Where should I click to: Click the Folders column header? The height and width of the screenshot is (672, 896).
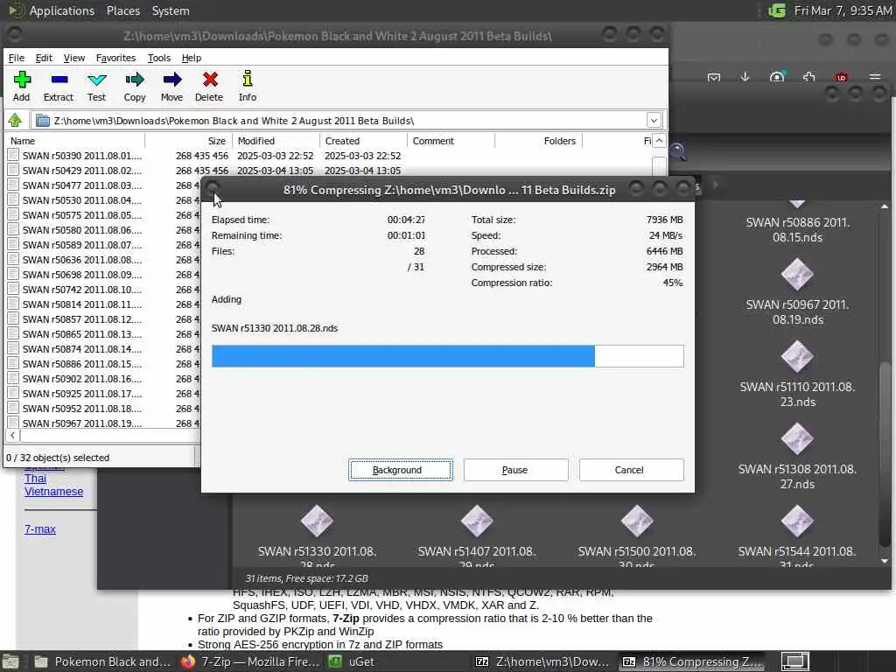click(x=538, y=141)
